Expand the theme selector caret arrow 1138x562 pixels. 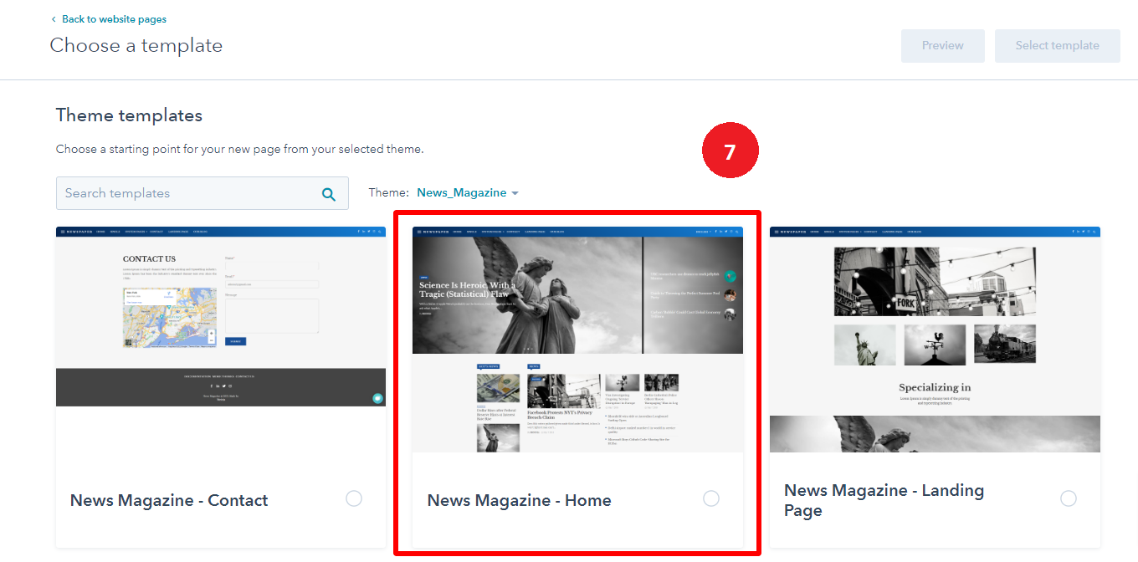[515, 193]
